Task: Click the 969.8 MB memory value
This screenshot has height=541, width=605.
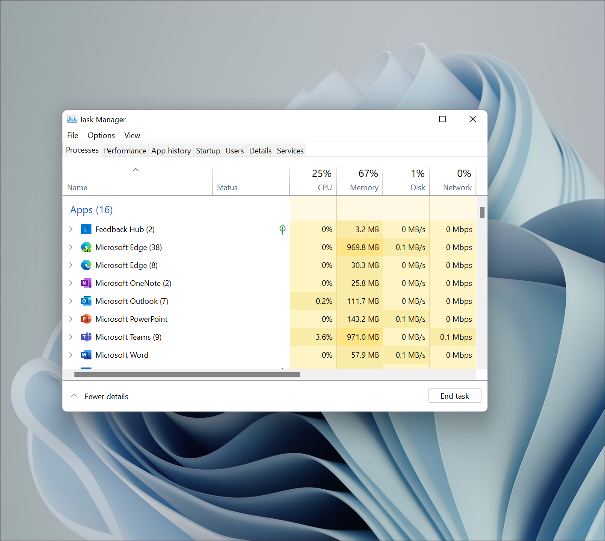Action: coord(363,247)
